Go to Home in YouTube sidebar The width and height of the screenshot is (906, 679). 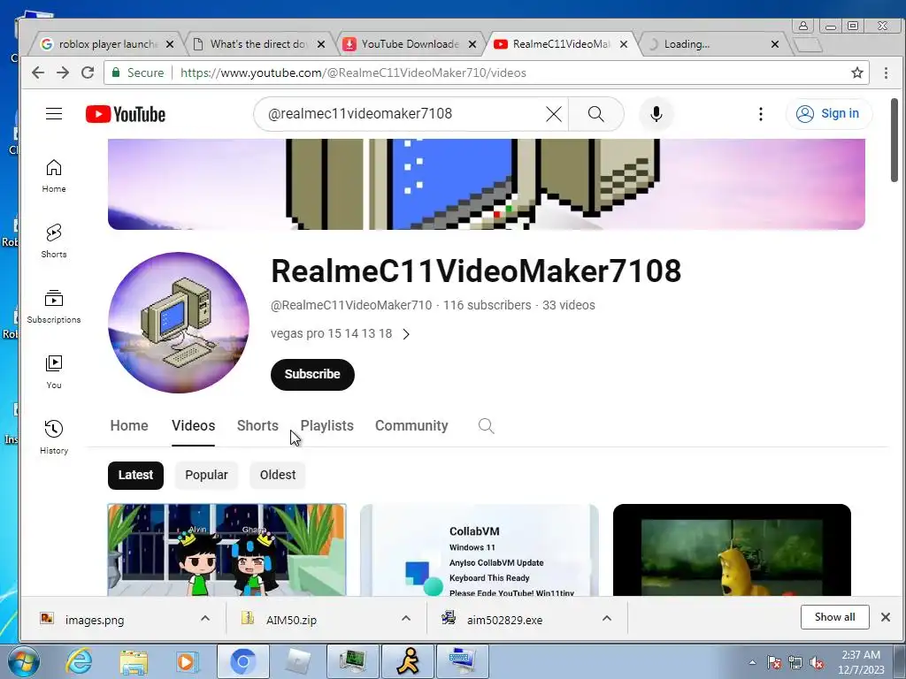point(54,176)
